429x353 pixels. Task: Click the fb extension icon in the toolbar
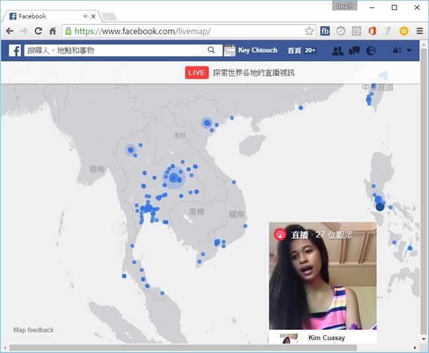pyautogui.click(x=325, y=31)
